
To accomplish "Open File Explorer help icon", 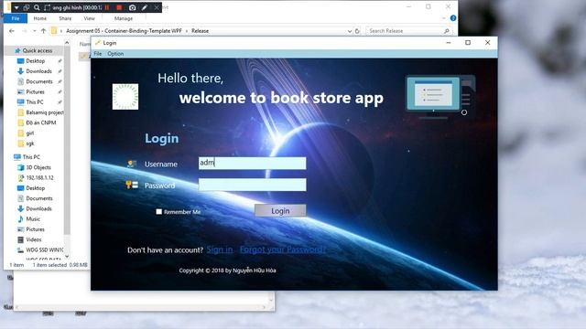I will click(x=453, y=18).
